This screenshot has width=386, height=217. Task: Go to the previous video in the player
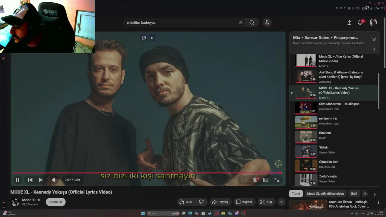(x=30, y=180)
